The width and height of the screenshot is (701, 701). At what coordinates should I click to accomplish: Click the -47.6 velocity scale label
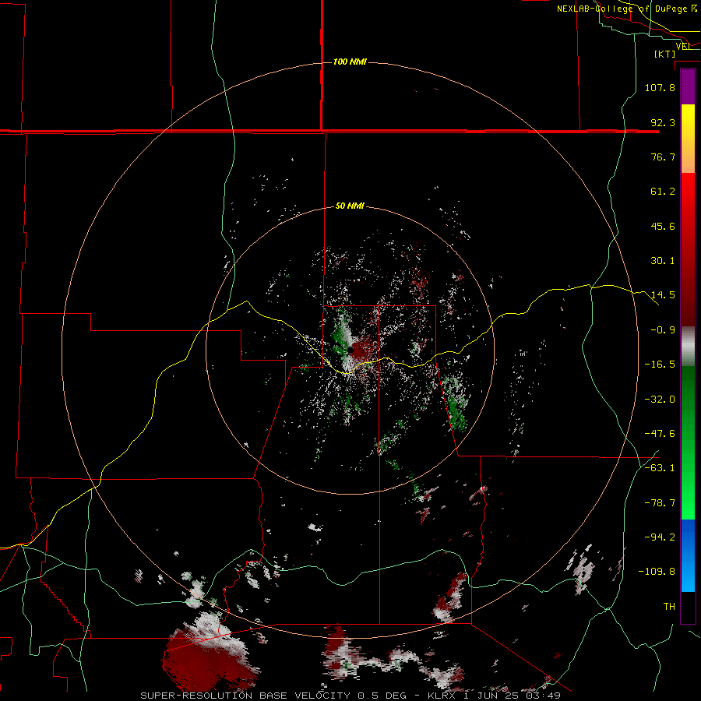pos(660,434)
